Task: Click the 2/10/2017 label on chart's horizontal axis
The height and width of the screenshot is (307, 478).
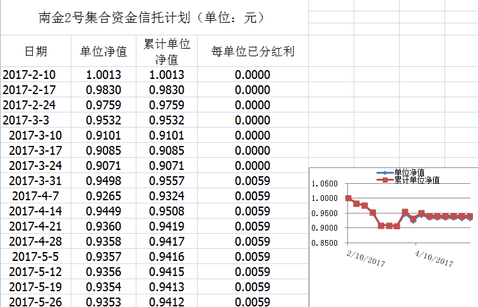Action: coord(367,260)
